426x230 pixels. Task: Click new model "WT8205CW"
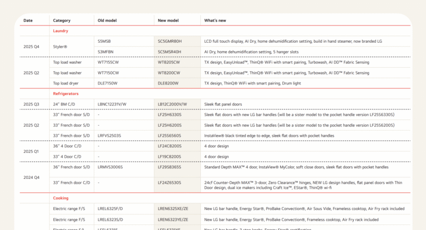169,62
